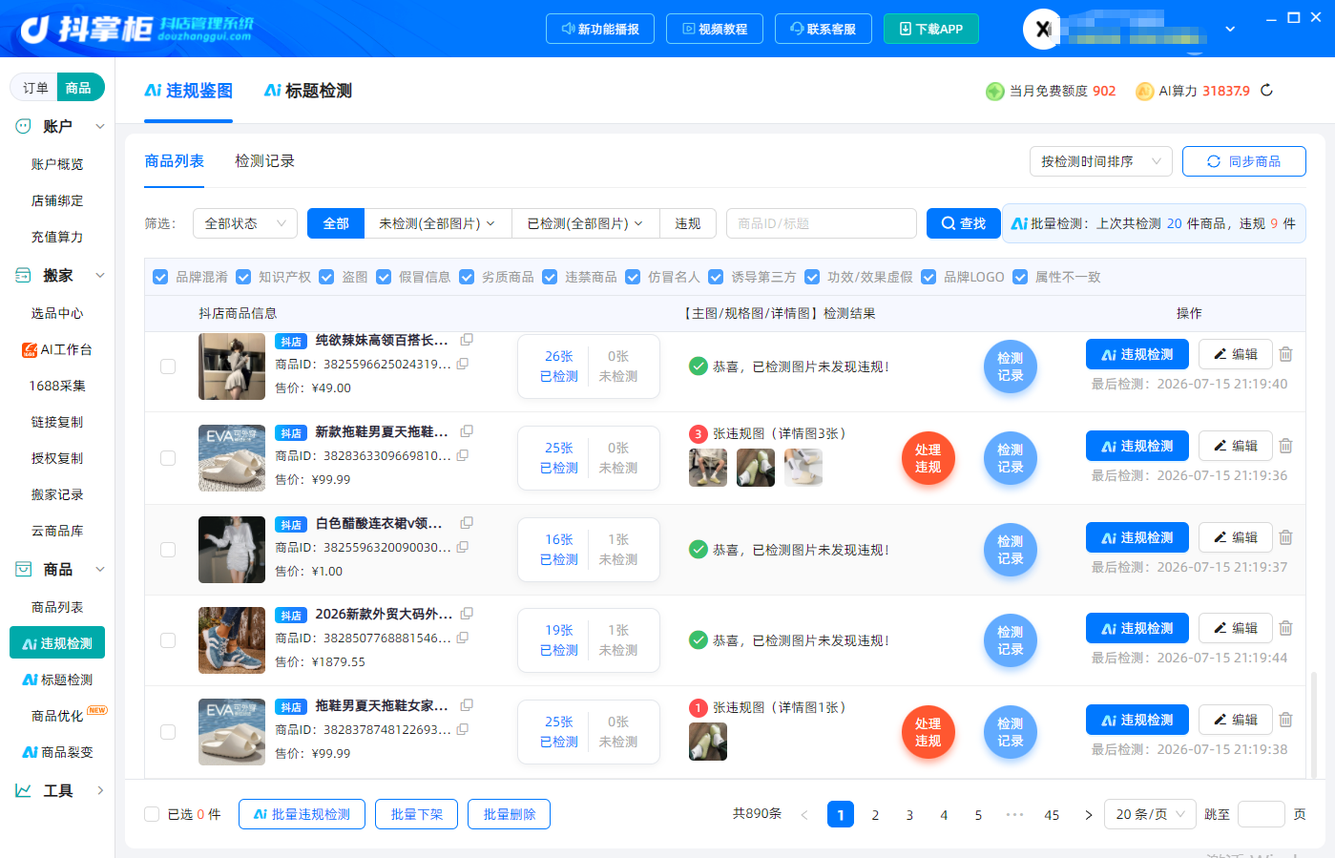Go to next page arrow in pagination
1335x858 pixels.
1088,815
